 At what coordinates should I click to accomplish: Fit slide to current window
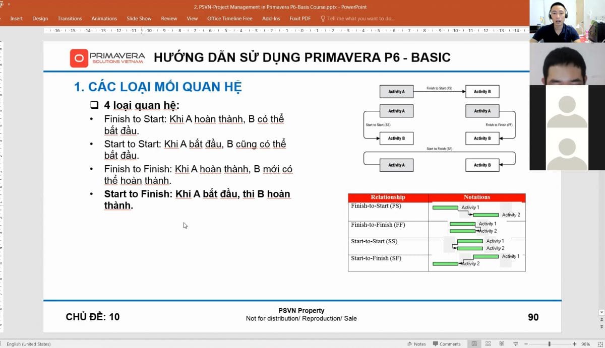pyautogui.click(x=599, y=343)
